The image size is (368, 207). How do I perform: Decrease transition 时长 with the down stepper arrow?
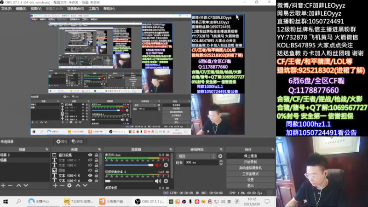tap(221, 164)
